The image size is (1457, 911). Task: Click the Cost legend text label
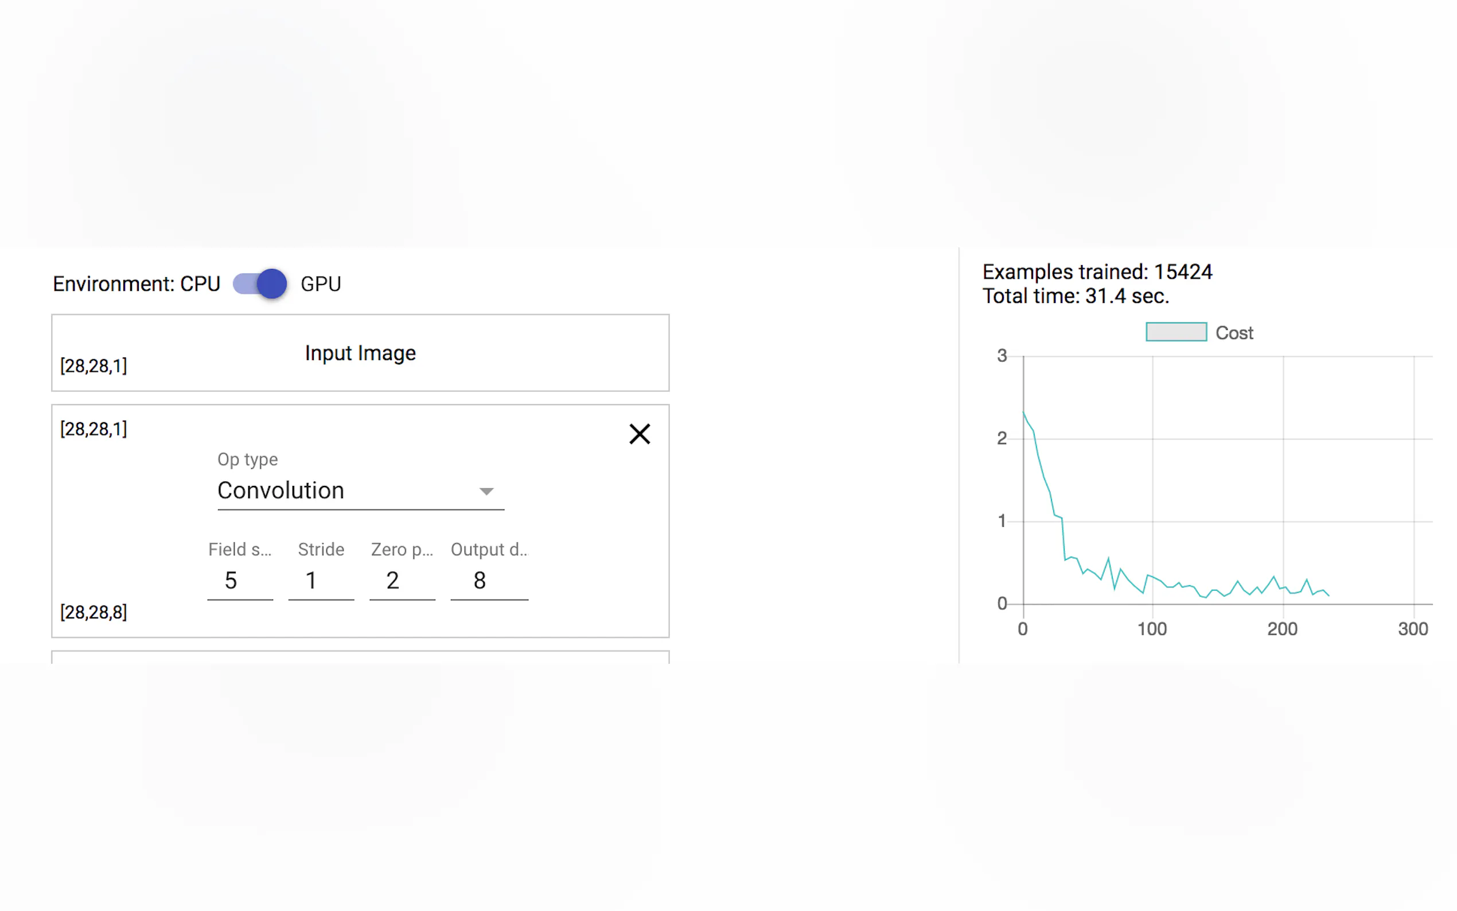click(x=1233, y=333)
